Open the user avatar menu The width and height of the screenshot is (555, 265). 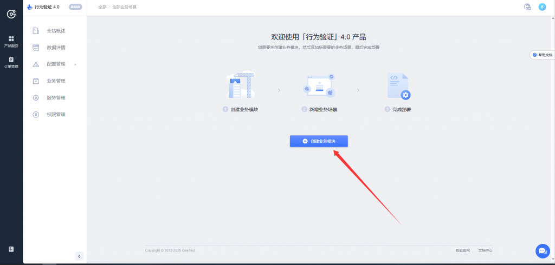click(542, 6)
